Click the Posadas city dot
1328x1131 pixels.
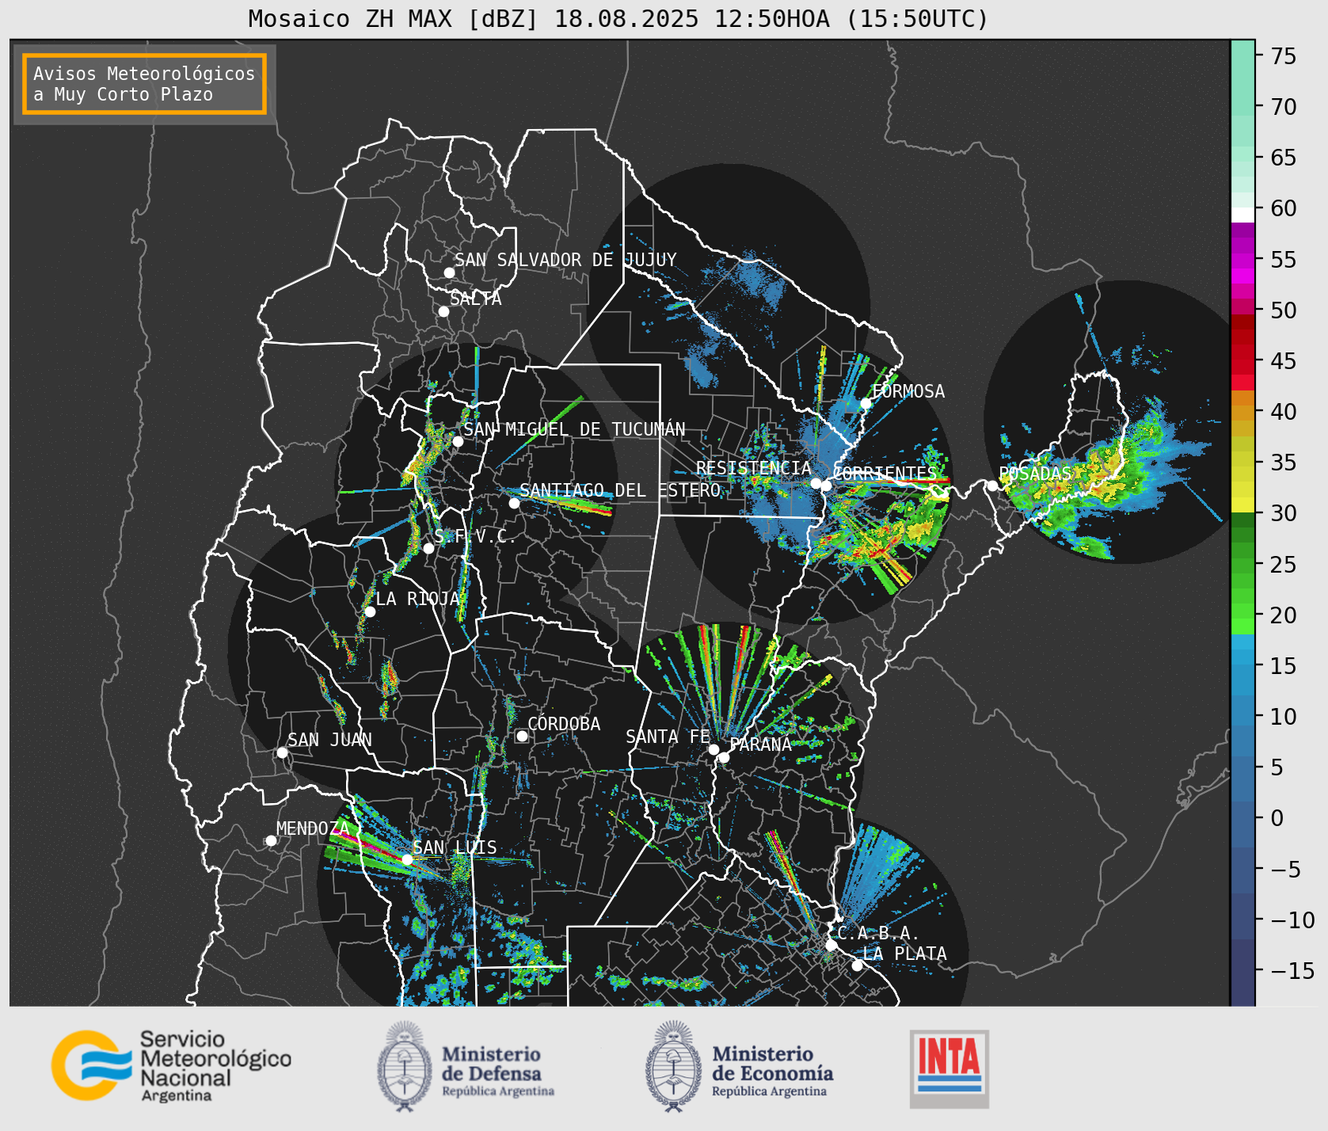coord(992,486)
